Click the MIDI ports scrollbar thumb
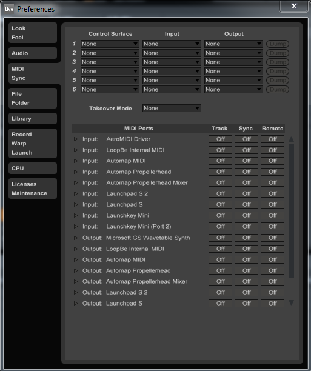This screenshot has width=311, height=371. 292,211
